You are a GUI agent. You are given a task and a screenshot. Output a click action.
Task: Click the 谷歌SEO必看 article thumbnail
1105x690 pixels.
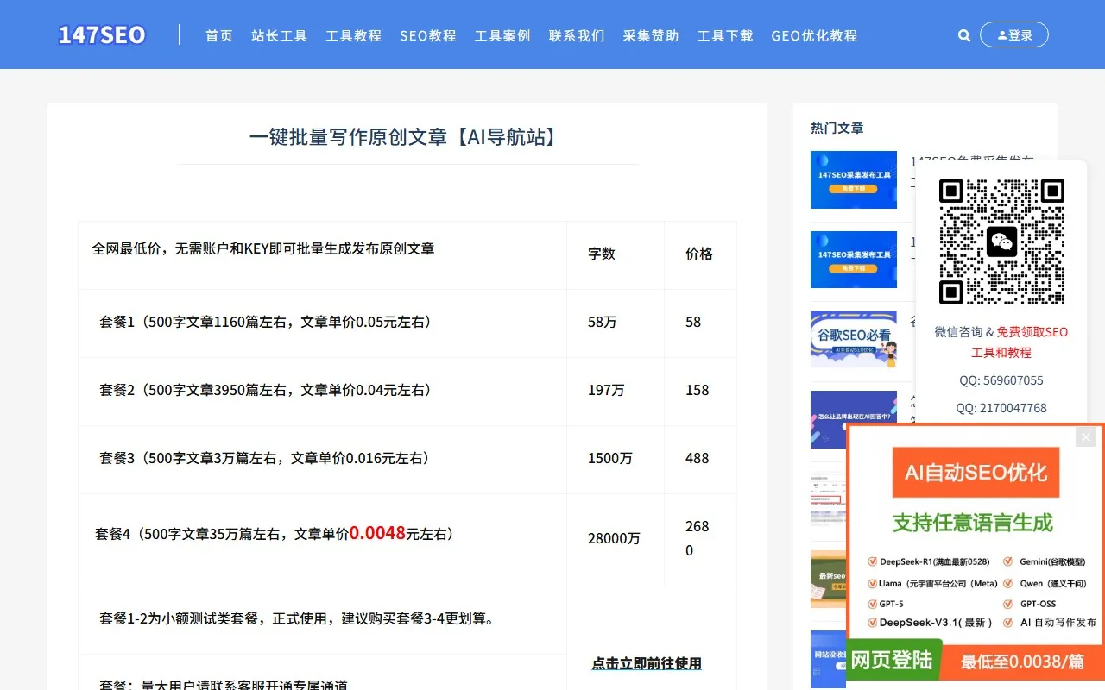pos(853,339)
